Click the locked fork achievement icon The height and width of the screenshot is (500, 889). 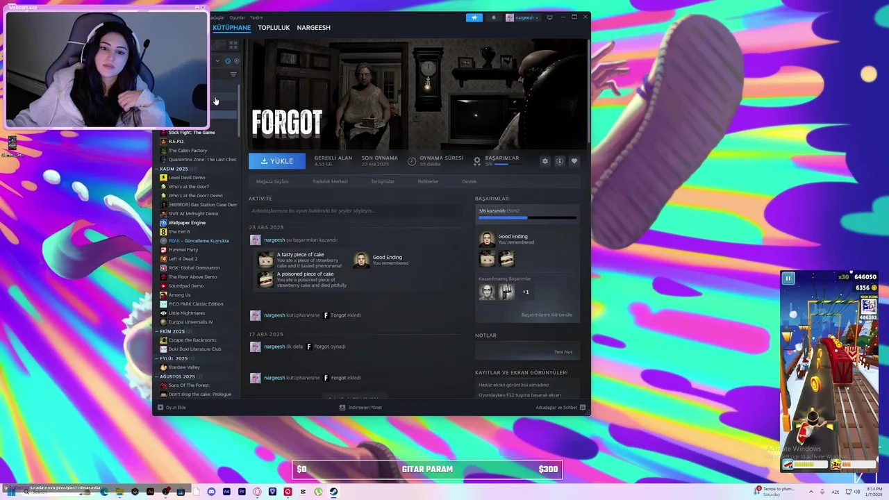[506, 292]
